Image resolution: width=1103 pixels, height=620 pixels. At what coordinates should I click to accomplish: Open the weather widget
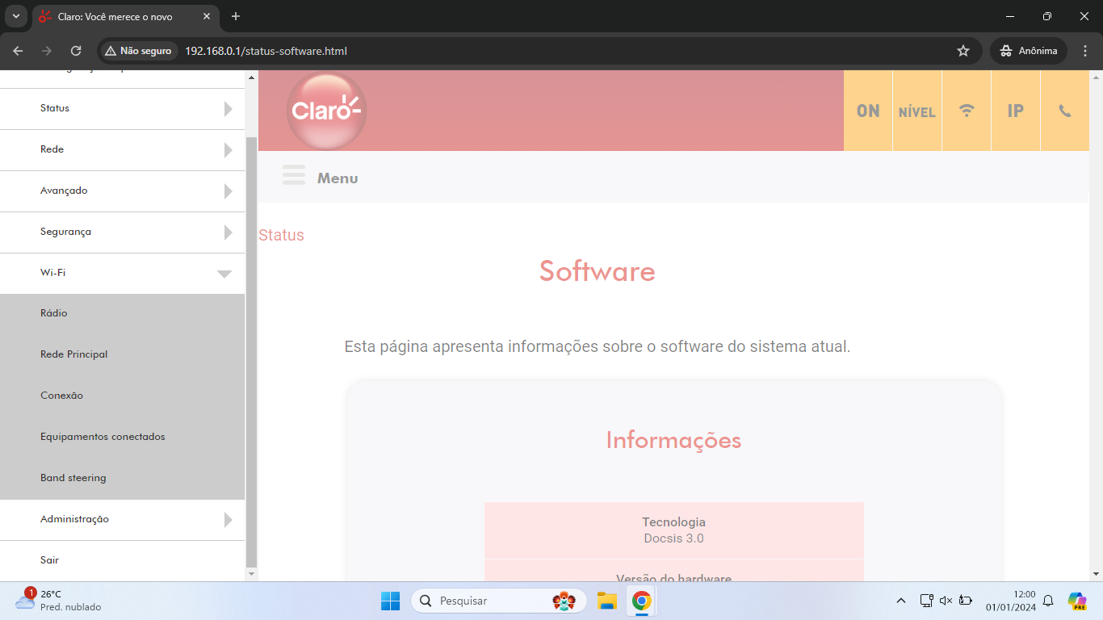[x=58, y=601]
